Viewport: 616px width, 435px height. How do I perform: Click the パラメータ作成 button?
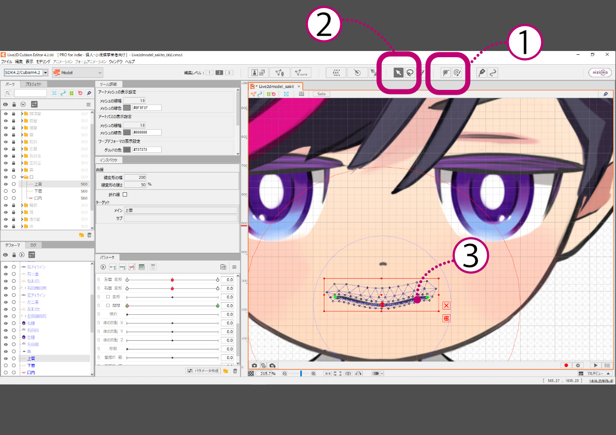tap(203, 371)
